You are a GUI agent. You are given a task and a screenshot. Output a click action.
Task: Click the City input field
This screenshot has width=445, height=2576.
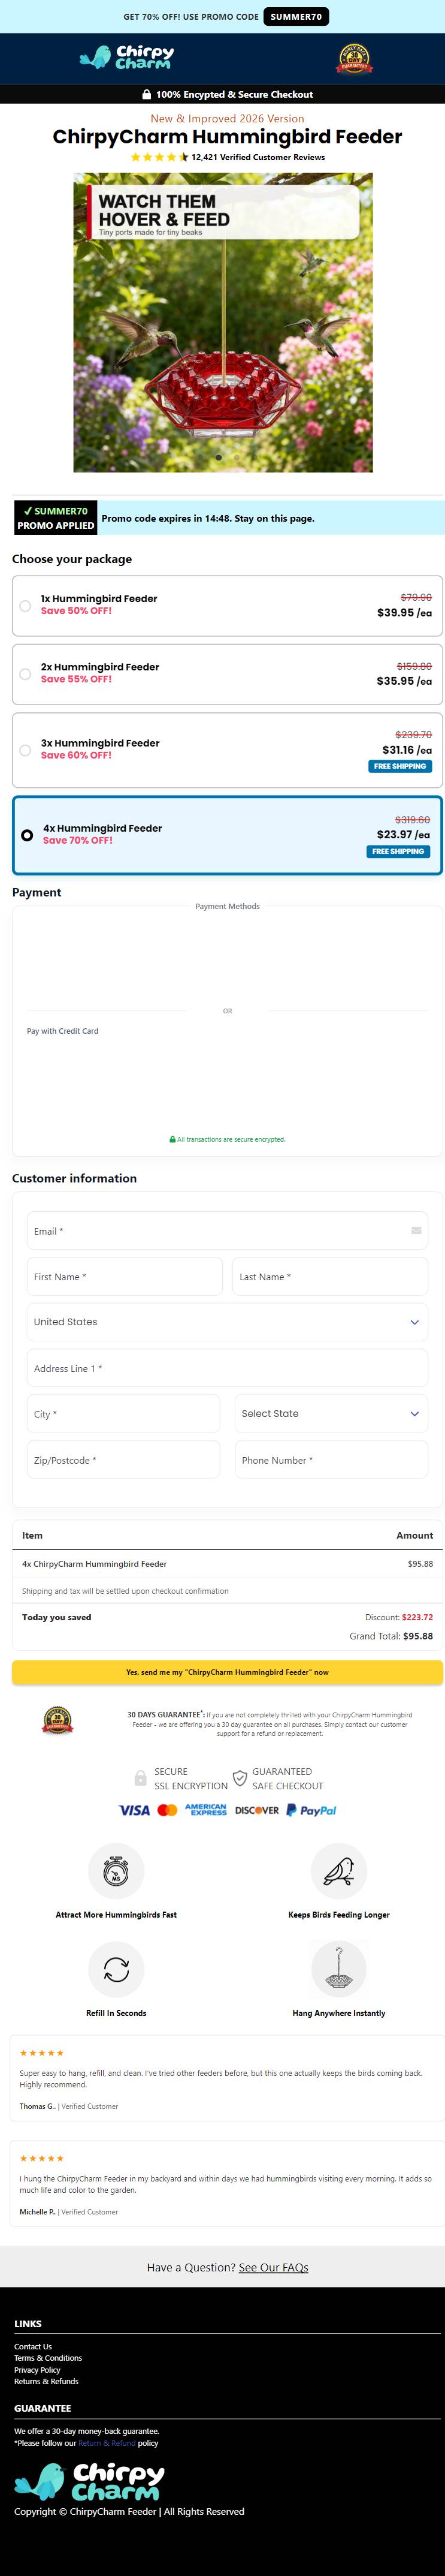click(123, 1413)
